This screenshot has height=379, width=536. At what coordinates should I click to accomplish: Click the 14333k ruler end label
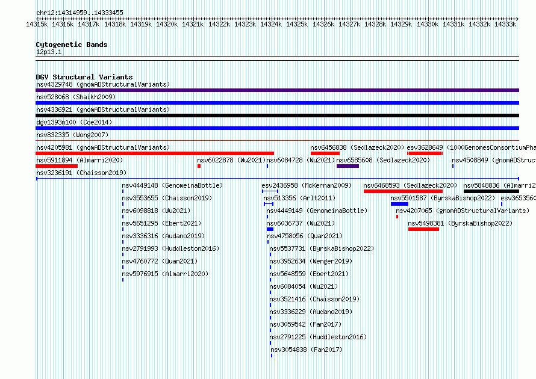point(505,24)
